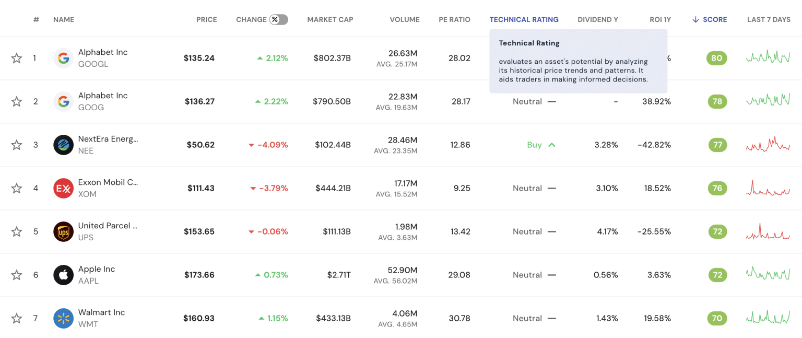
Task: Click the green 72 score badge for AAPL
Action: pyautogui.click(x=717, y=275)
